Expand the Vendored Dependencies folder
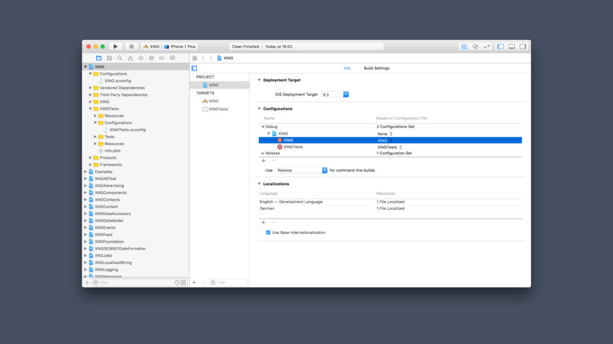Image resolution: width=613 pixels, height=344 pixels. pos(90,88)
